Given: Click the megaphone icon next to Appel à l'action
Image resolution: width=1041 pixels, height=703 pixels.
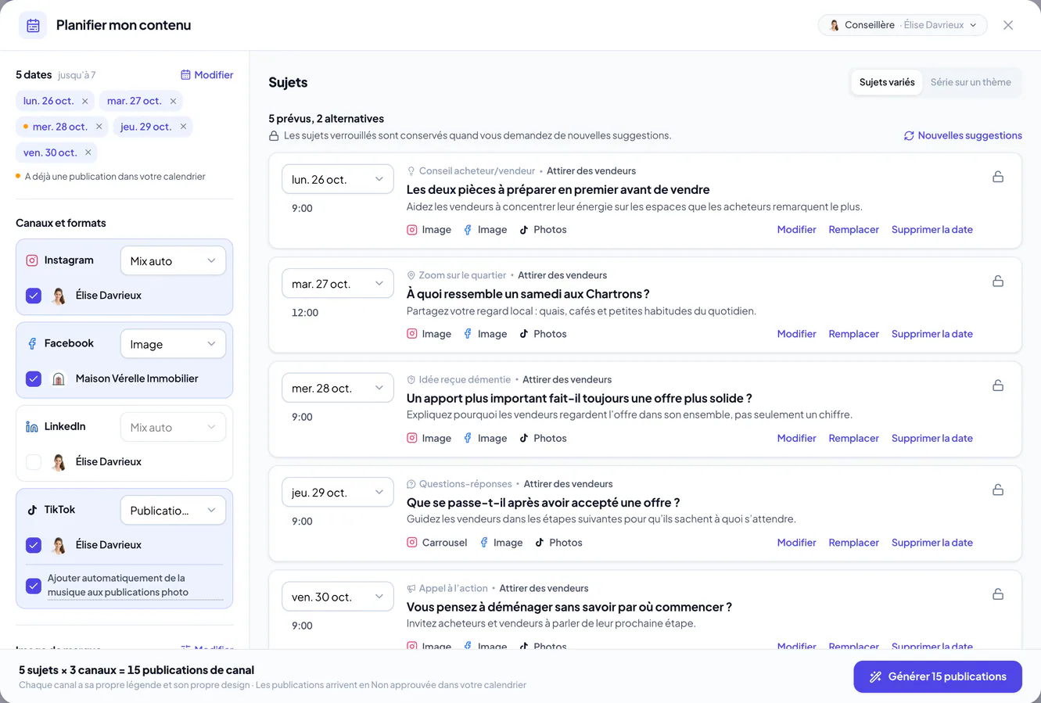Looking at the screenshot, I should 411,589.
